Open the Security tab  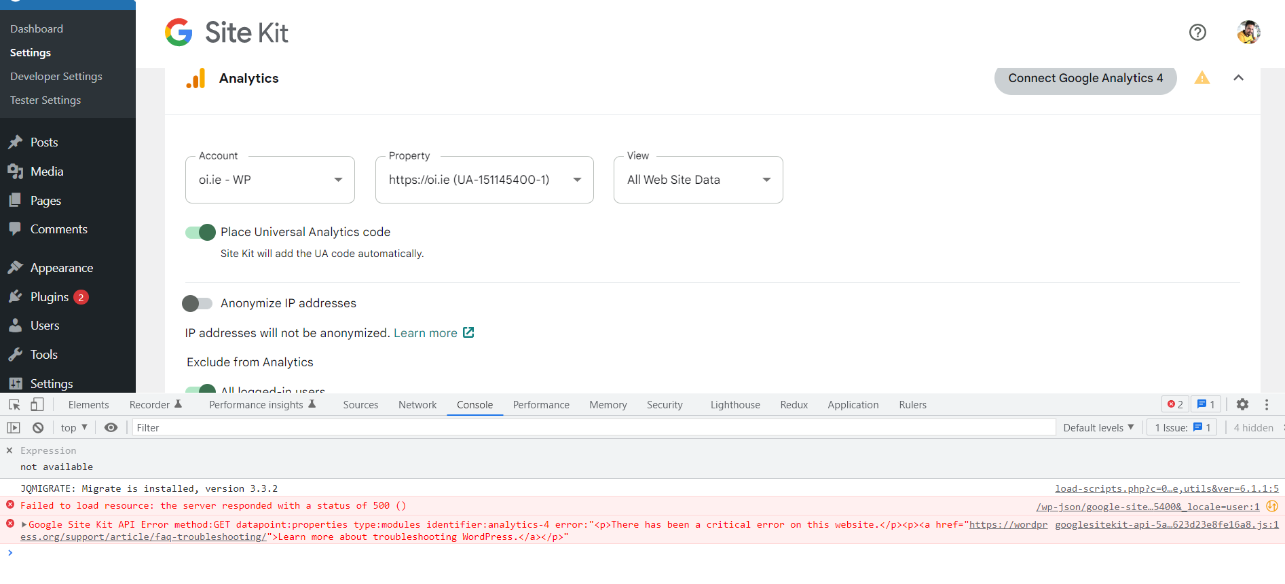[x=665, y=405]
